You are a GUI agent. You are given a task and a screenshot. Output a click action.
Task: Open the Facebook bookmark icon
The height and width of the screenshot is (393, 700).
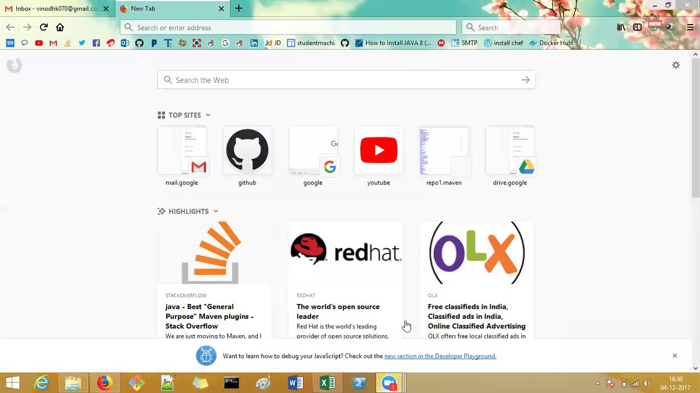coord(96,43)
